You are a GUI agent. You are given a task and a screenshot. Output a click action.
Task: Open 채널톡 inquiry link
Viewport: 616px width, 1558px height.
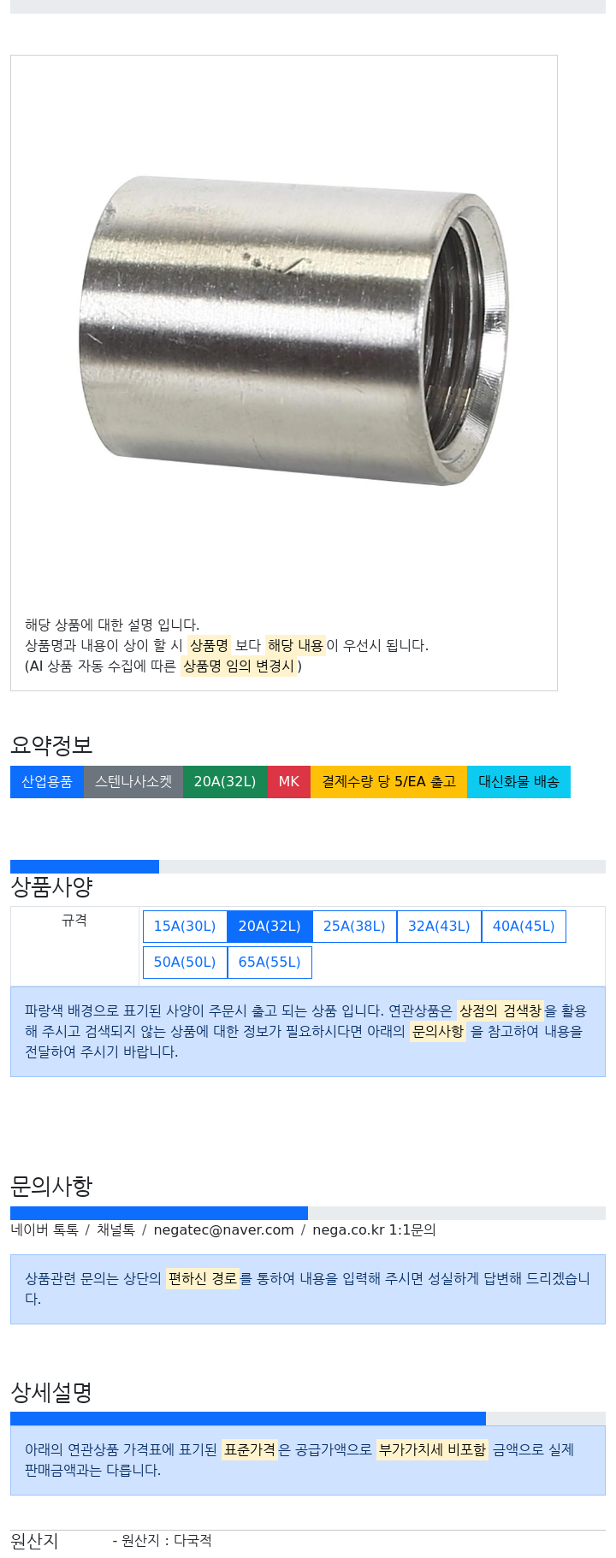(115, 1230)
